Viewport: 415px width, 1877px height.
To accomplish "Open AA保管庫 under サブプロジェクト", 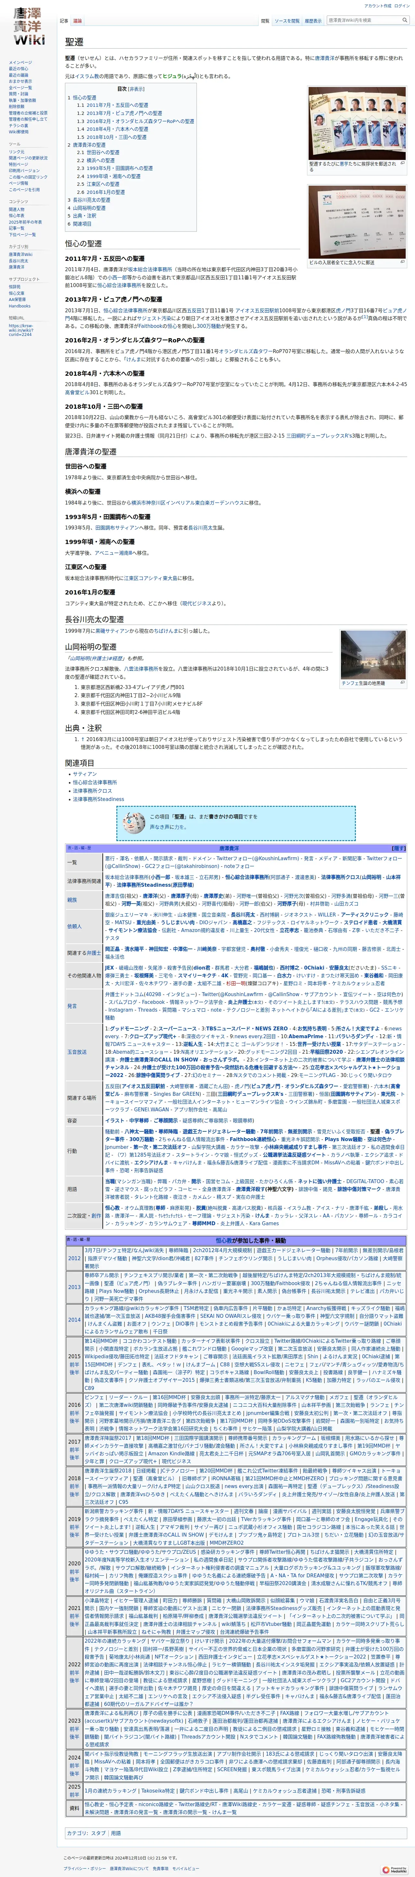I will click(17, 299).
